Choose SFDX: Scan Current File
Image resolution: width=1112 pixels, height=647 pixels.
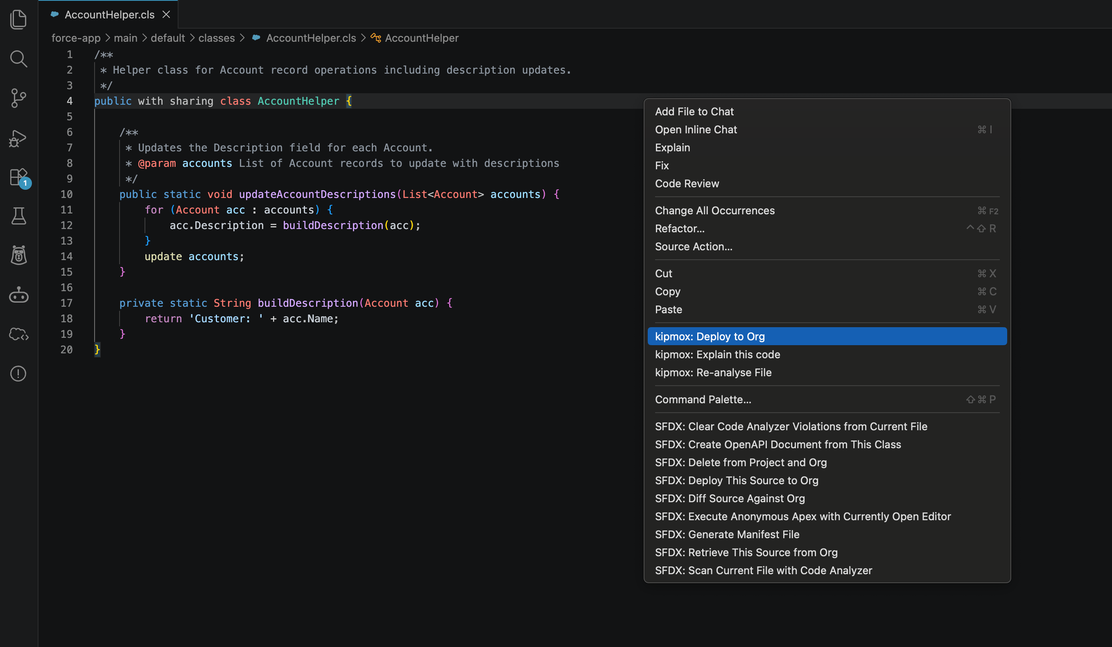(827, 571)
